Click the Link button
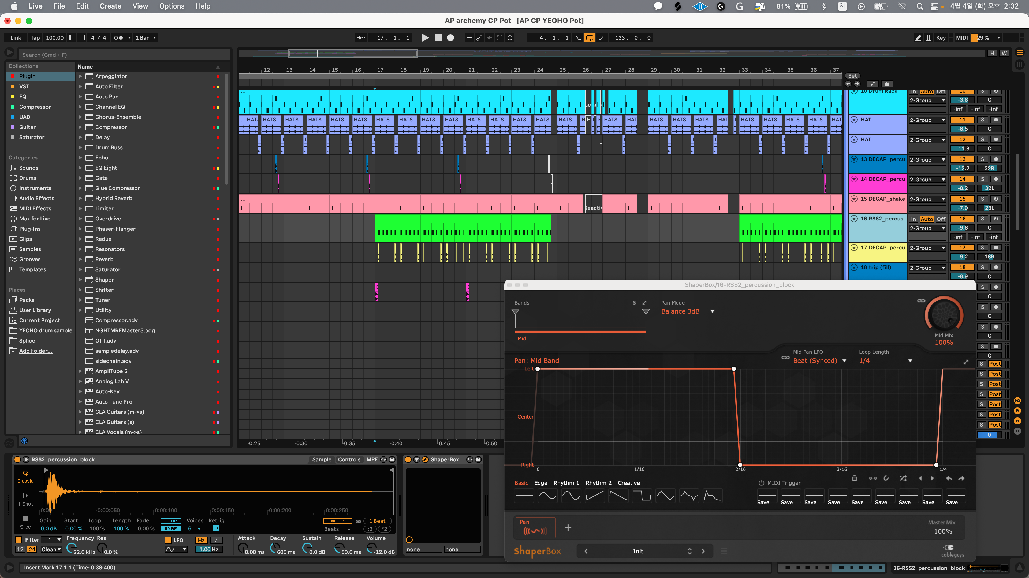Screen dimensions: 1029x578 click(x=16, y=37)
